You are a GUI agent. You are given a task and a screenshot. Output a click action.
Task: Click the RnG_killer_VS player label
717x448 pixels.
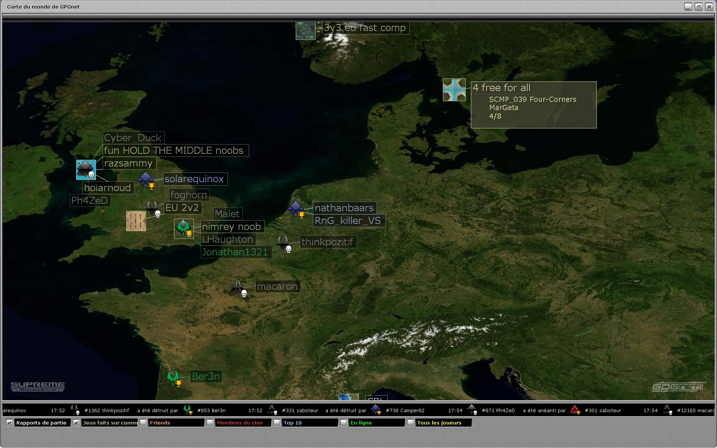(x=348, y=221)
